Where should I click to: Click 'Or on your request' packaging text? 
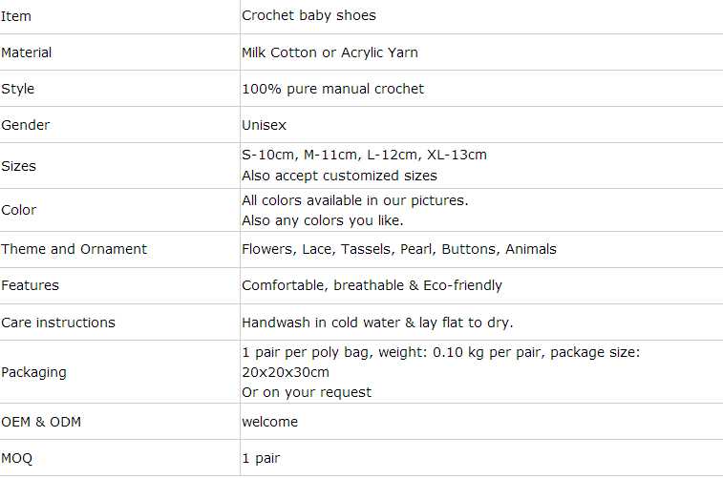click(307, 392)
